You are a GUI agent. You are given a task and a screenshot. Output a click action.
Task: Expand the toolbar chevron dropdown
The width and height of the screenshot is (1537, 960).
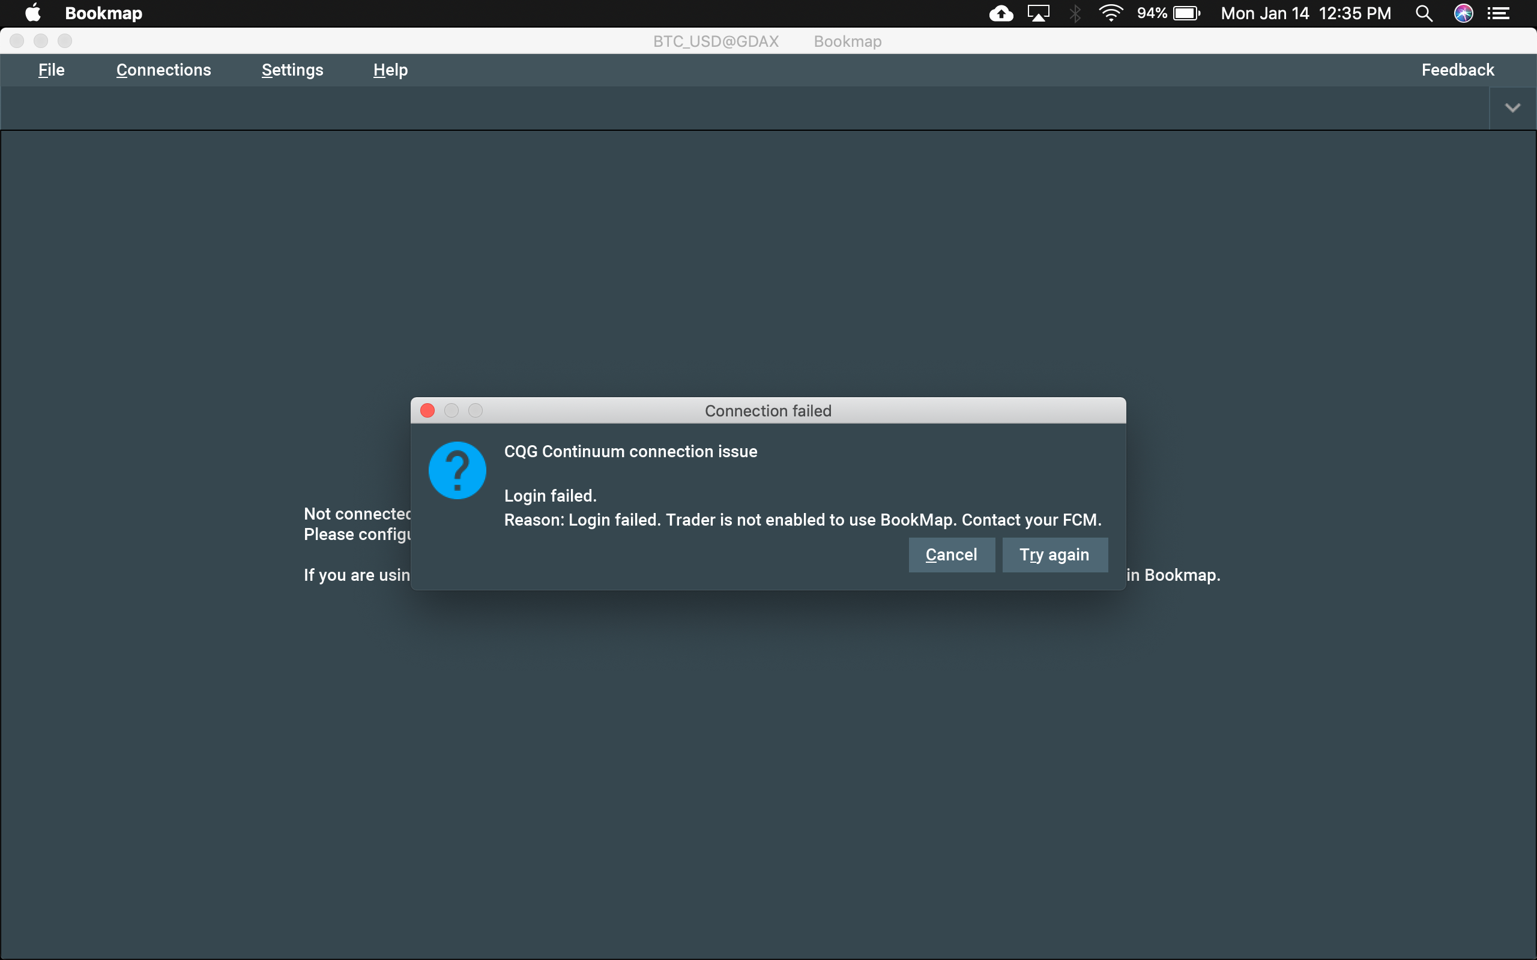[x=1512, y=108]
